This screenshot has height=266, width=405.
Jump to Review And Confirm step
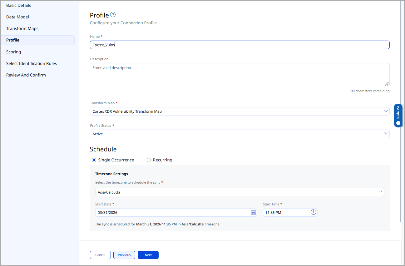tap(26, 75)
